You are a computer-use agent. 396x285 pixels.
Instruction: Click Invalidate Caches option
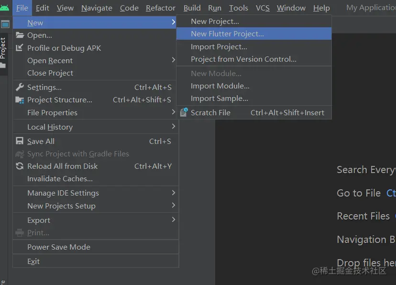(x=60, y=179)
